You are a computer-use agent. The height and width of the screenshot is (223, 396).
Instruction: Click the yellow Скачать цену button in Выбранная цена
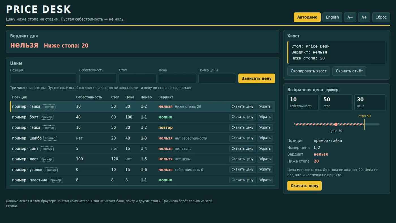(x=305, y=186)
